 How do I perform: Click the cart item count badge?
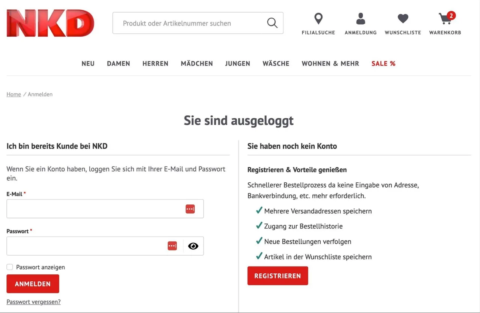[451, 16]
